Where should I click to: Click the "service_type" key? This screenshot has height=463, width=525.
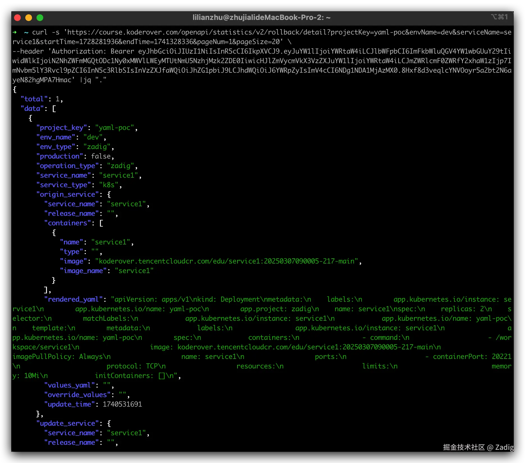point(63,185)
